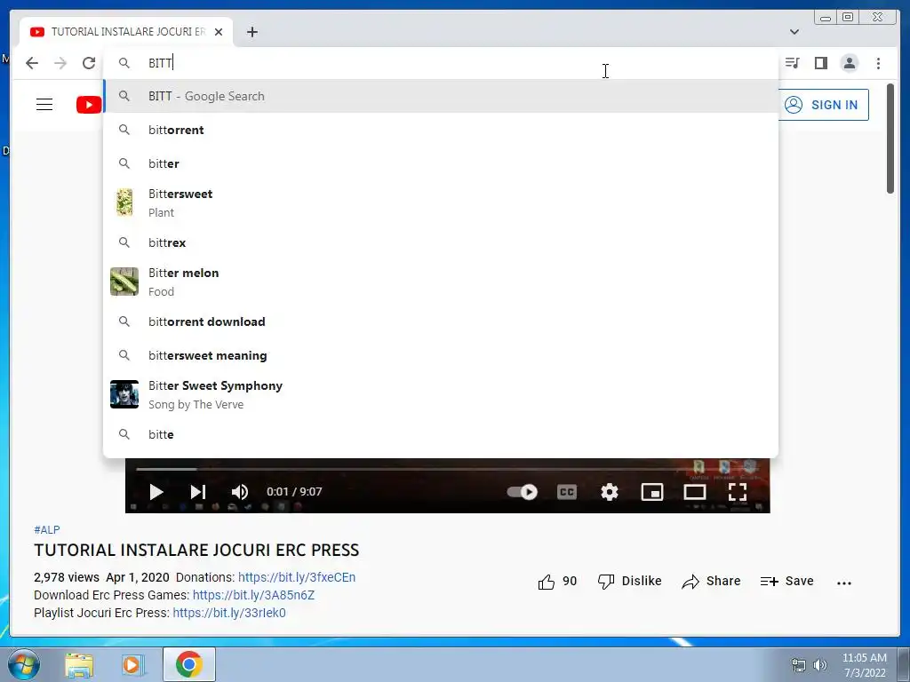
Task: Click the Dislike button
Action: (630, 581)
